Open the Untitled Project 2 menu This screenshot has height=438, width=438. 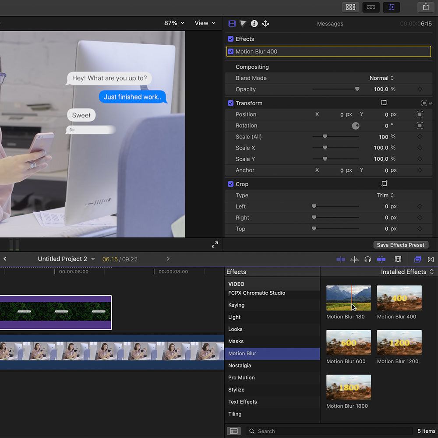66,259
